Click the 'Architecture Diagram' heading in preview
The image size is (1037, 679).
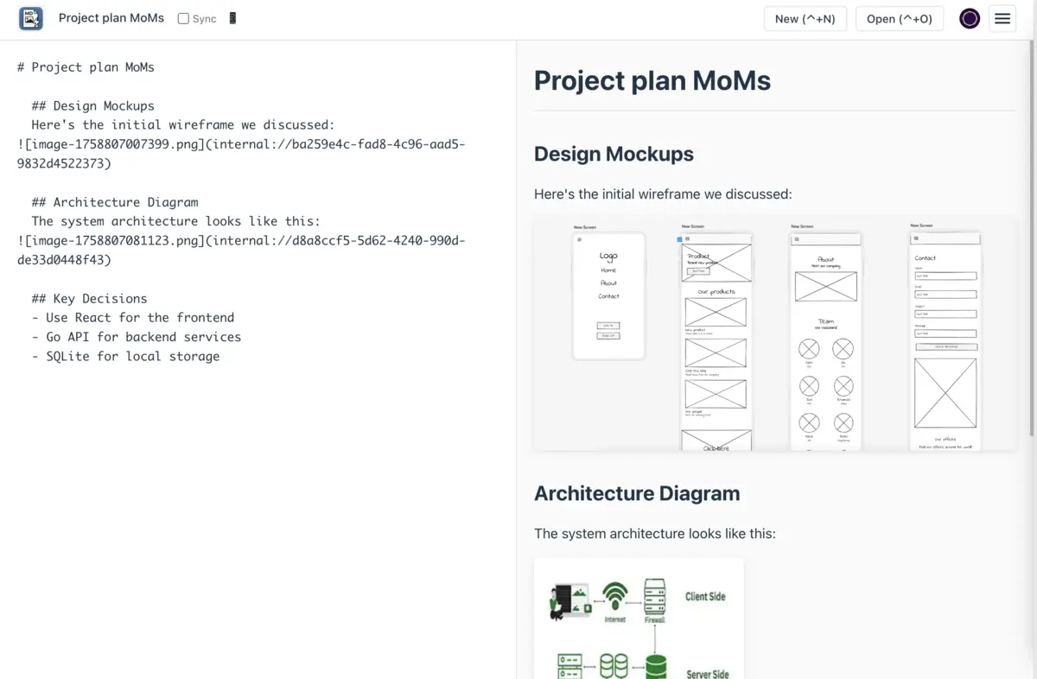coord(637,493)
